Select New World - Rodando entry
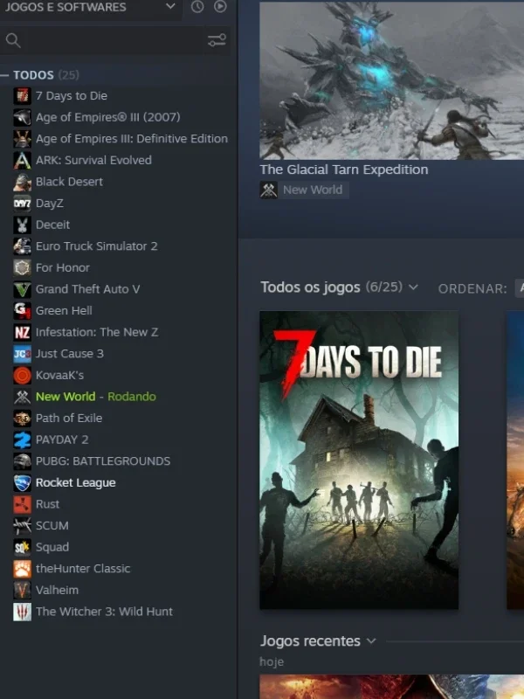Viewport: 524px width, 699px height. click(x=96, y=397)
